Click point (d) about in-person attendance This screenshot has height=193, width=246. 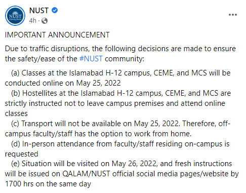[117, 149]
